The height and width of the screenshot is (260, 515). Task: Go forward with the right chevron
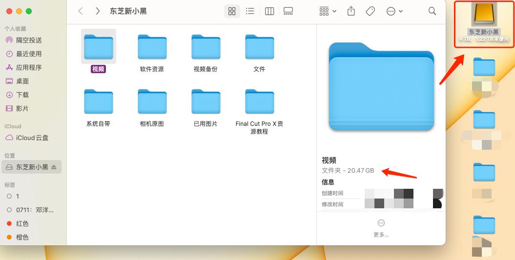(x=98, y=11)
